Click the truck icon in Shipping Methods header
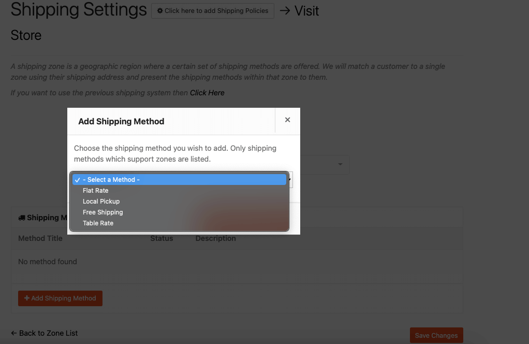This screenshot has width=529, height=344. pyautogui.click(x=22, y=217)
